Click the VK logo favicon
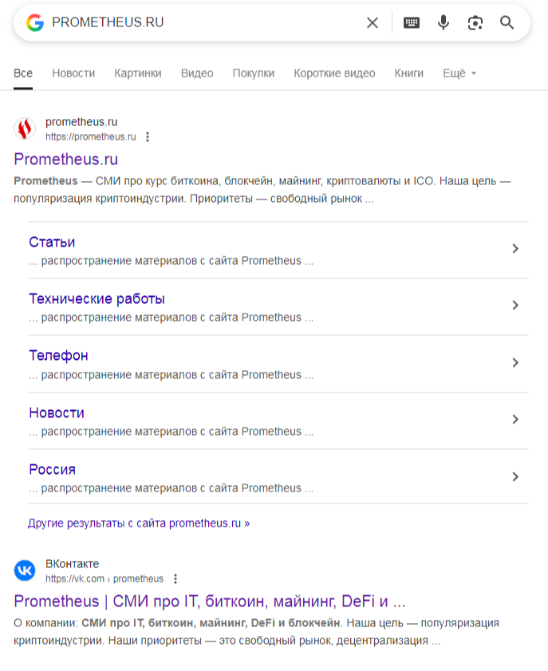The width and height of the screenshot is (548, 671). 25,570
